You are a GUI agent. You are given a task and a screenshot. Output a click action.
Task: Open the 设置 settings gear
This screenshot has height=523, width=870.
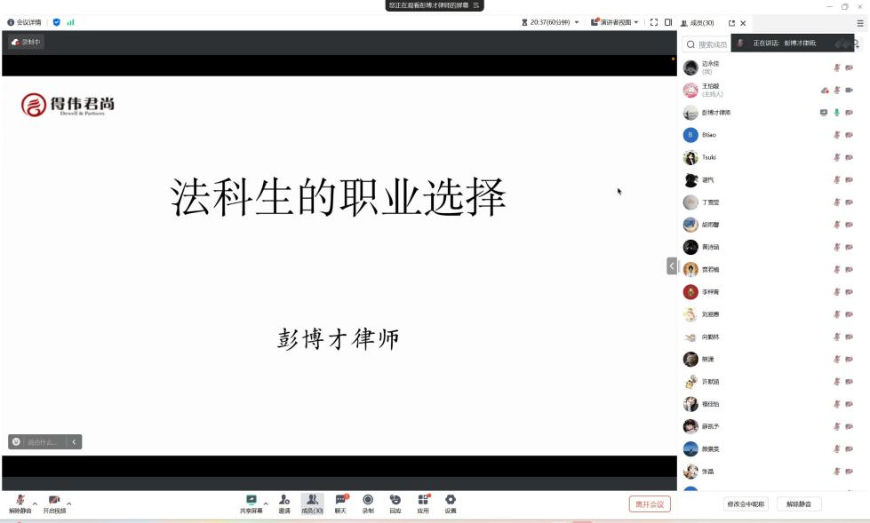451,501
